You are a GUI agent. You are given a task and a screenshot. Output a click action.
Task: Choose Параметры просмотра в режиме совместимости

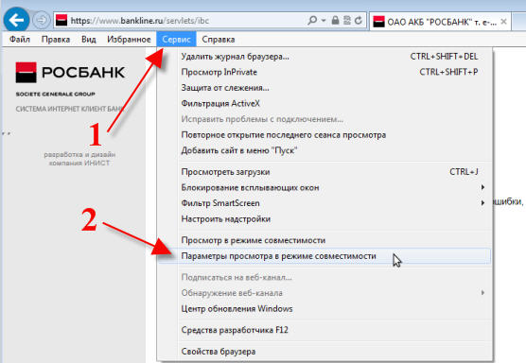pos(324,256)
